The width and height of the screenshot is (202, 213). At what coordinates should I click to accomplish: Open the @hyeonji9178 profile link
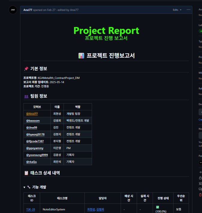click(35, 134)
